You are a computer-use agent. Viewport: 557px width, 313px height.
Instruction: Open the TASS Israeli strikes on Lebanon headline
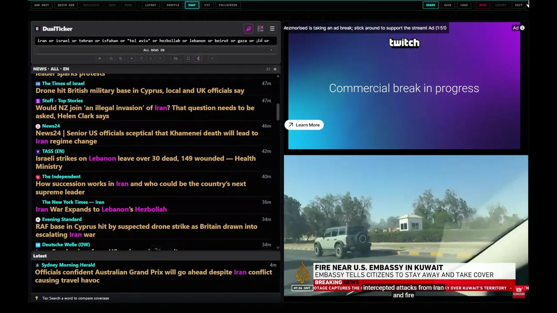pos(145,163)
